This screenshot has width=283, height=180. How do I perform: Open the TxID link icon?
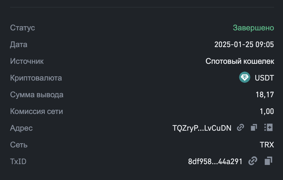tap(253, 161)
